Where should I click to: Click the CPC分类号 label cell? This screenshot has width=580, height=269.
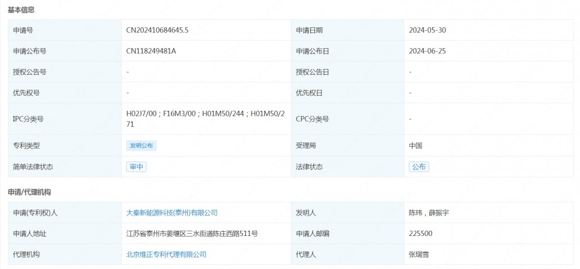click(312, 119)
